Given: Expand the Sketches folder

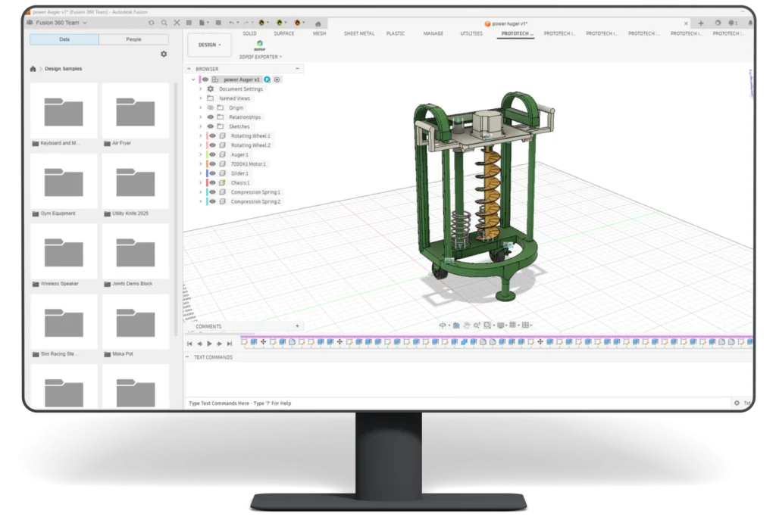Looking at the screenshot, I should [x=200, y=126].
